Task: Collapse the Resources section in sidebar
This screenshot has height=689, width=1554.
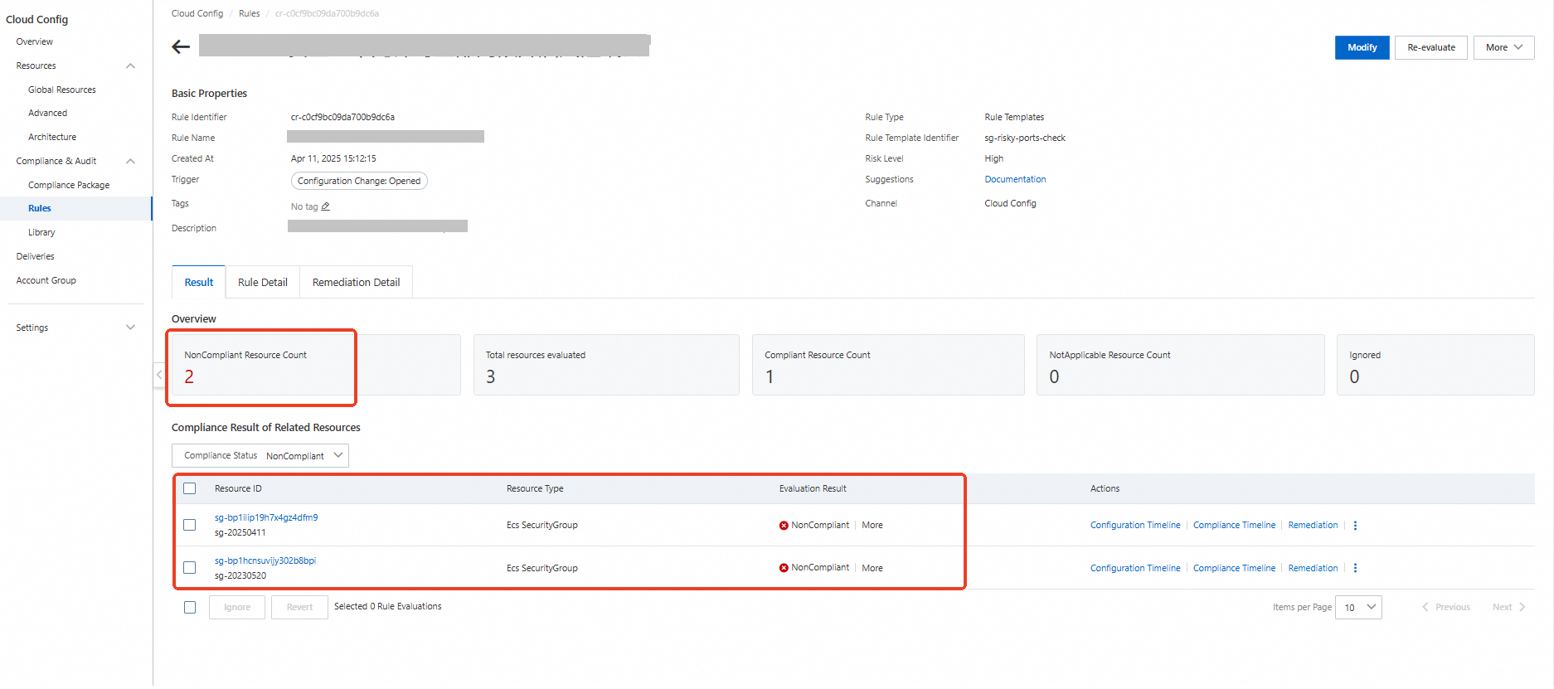Action: pos(130,66)
